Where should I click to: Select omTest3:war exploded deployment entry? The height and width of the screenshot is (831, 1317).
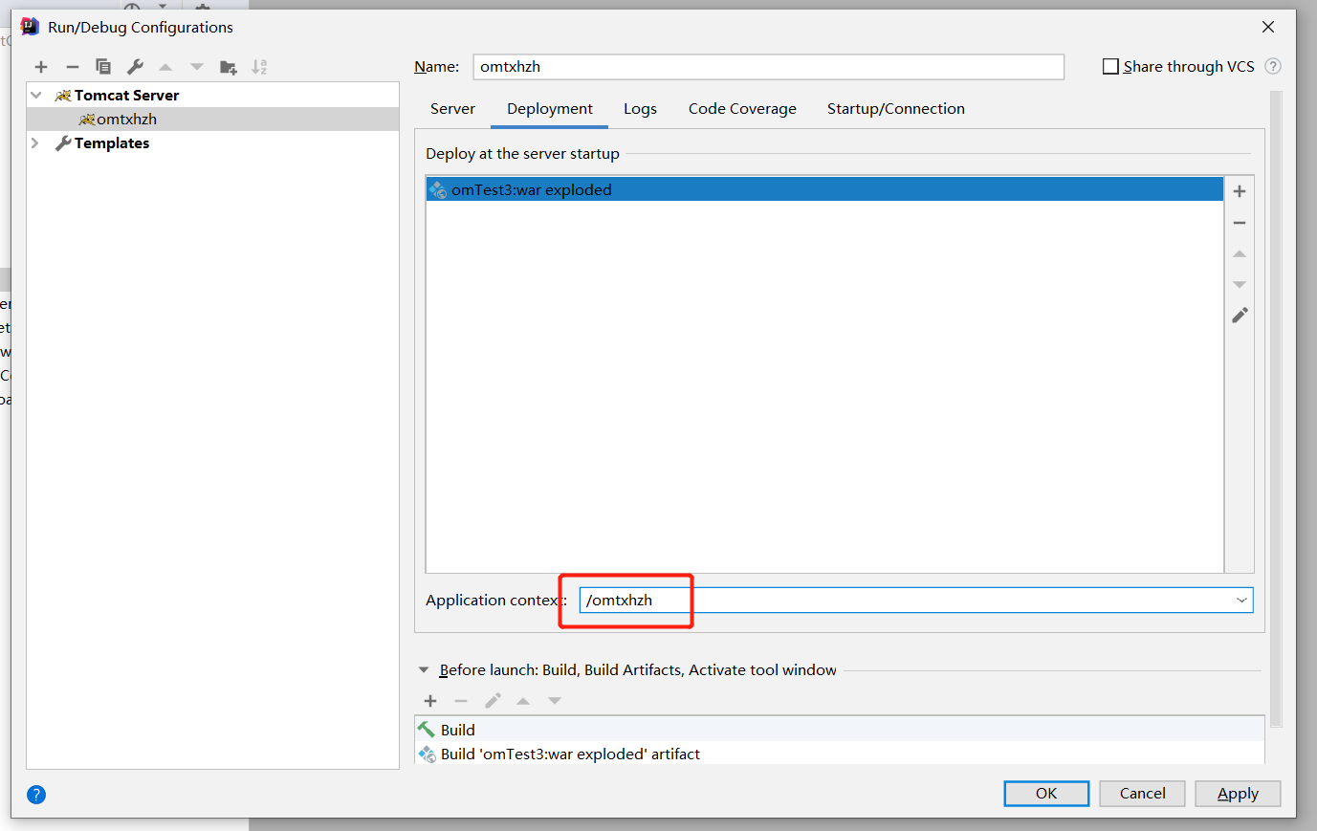click(824, 189)
